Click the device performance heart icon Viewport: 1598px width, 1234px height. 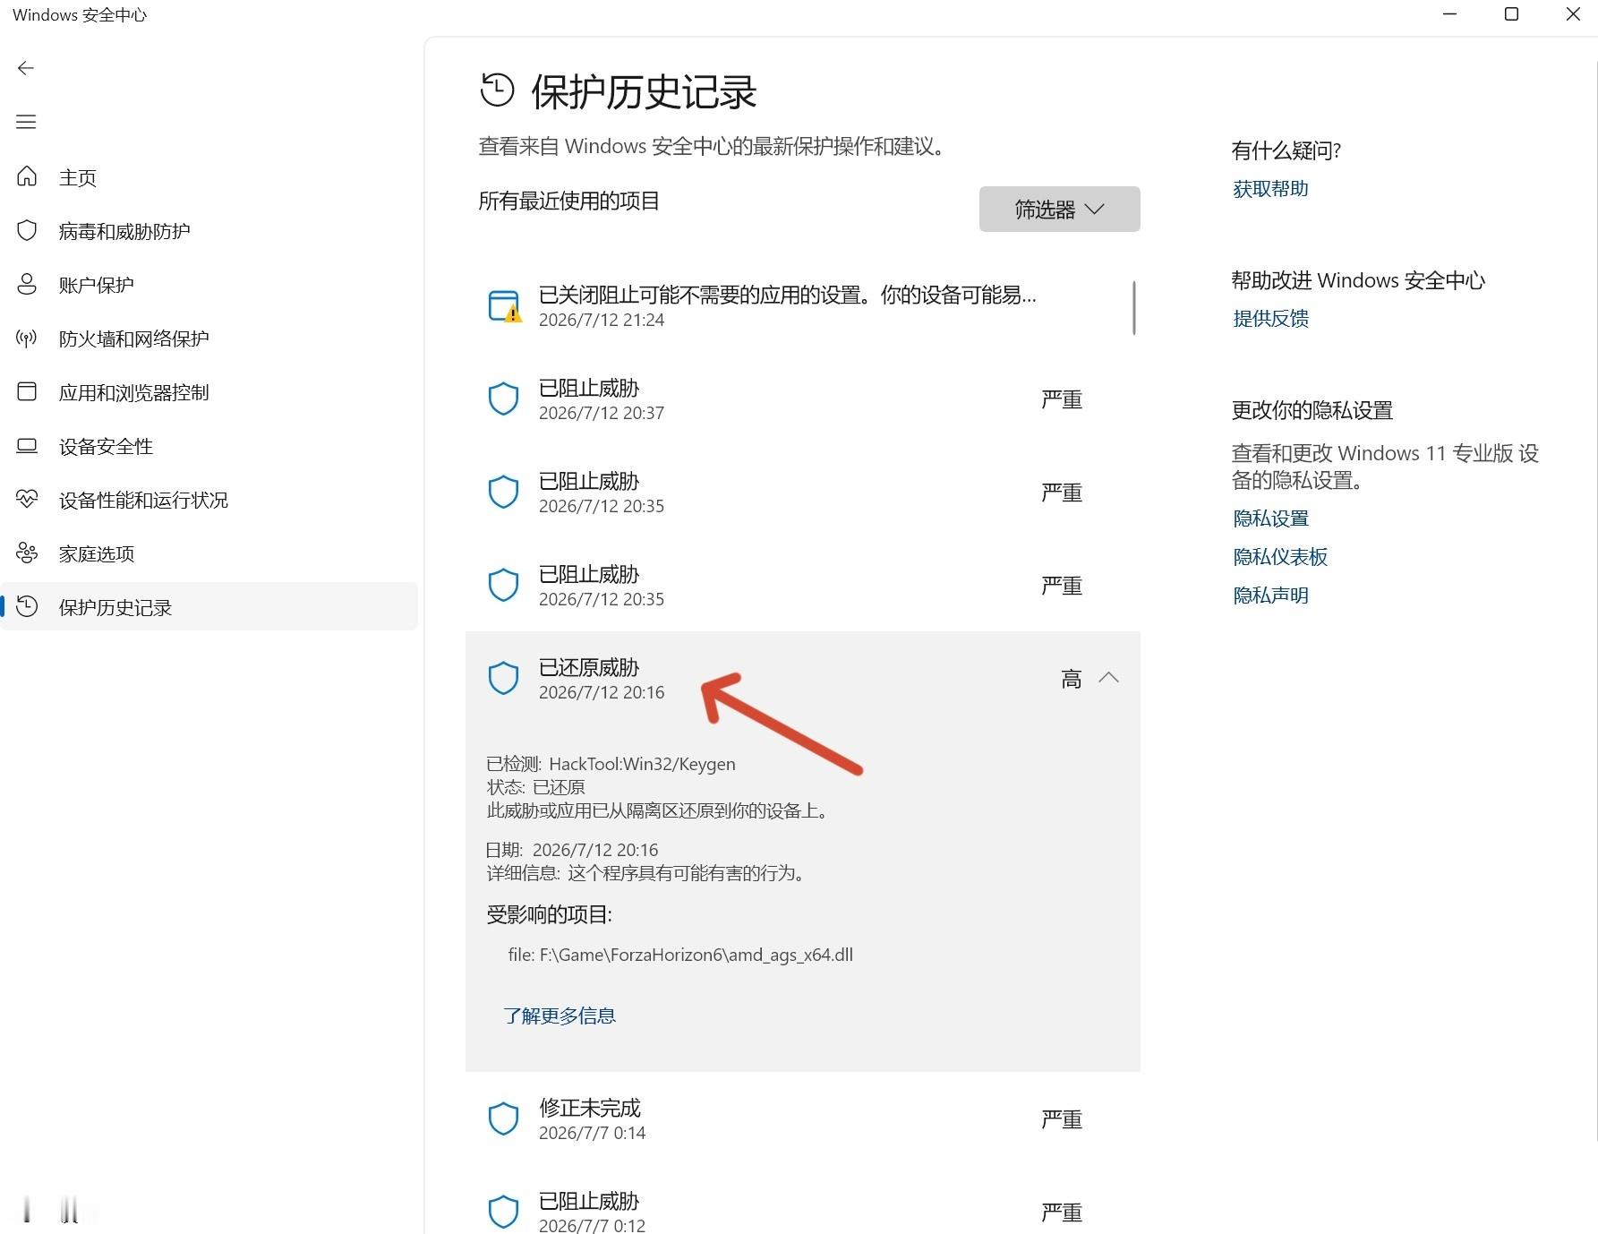[27, 499]
